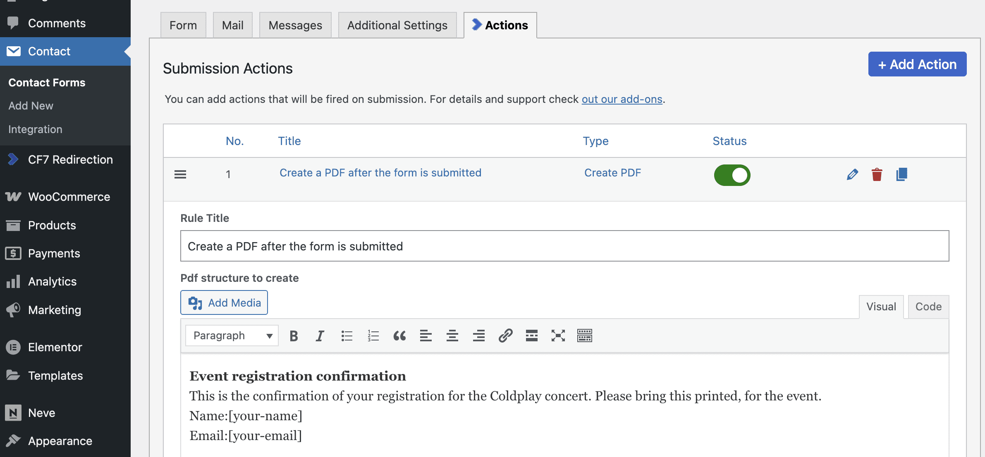Open the Mail tab
Viewport: 985px width, 457px height.
(232, 25)
